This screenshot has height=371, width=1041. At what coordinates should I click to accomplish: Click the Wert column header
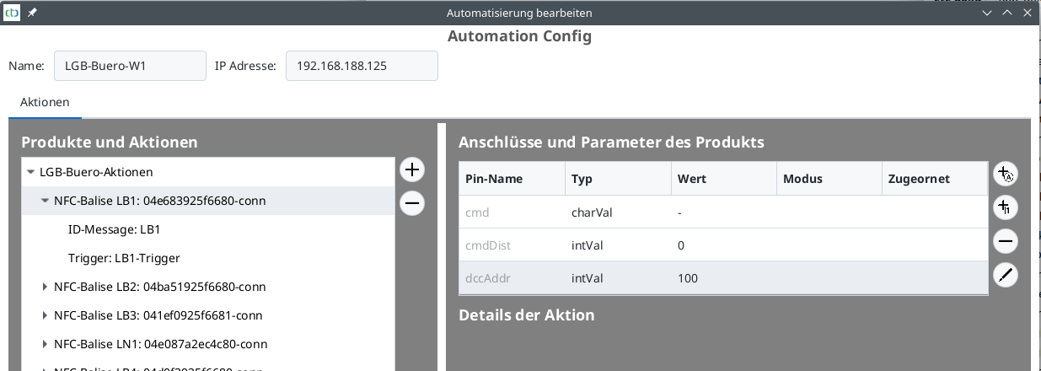point(724,179)
